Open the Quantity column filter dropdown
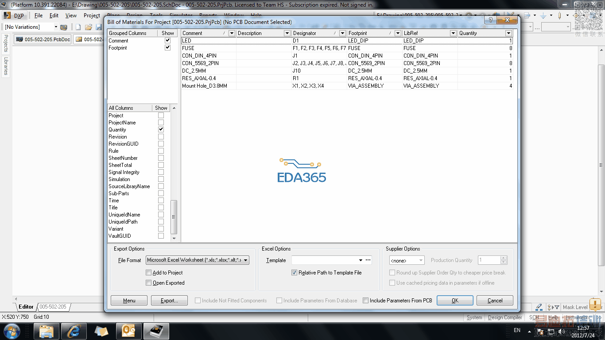The width and height of the screenshot is (605, 340). [508, 33]
